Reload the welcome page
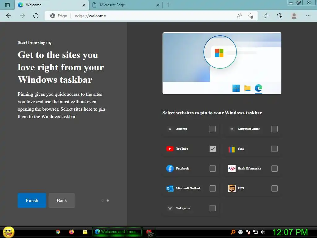317x238 pixels. click(36, 16)
